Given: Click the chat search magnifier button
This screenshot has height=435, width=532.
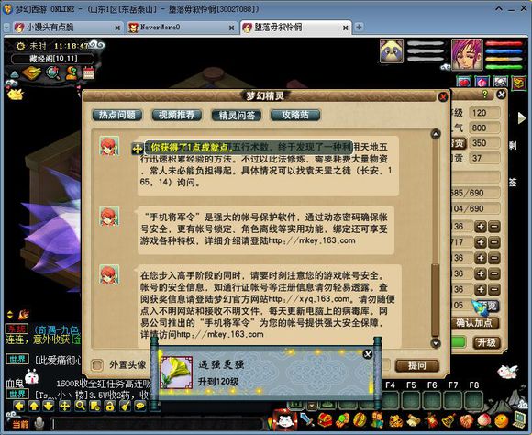Looking at the screenshot, I should [x=80, y=406].
